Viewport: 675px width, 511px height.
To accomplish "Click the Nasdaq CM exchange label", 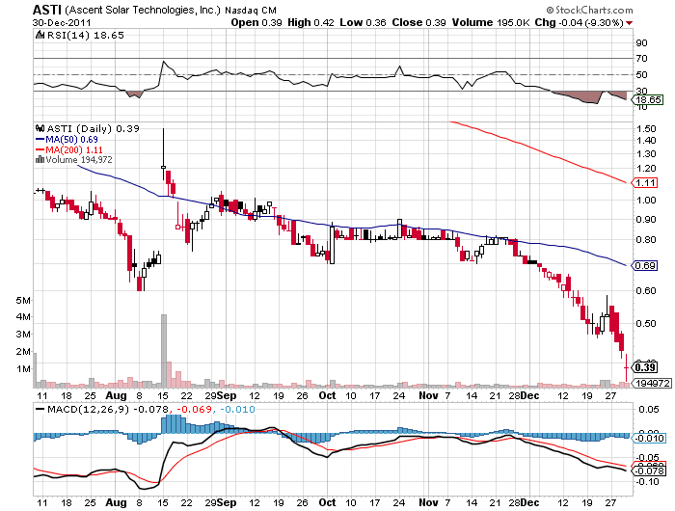I will point(251,11).
